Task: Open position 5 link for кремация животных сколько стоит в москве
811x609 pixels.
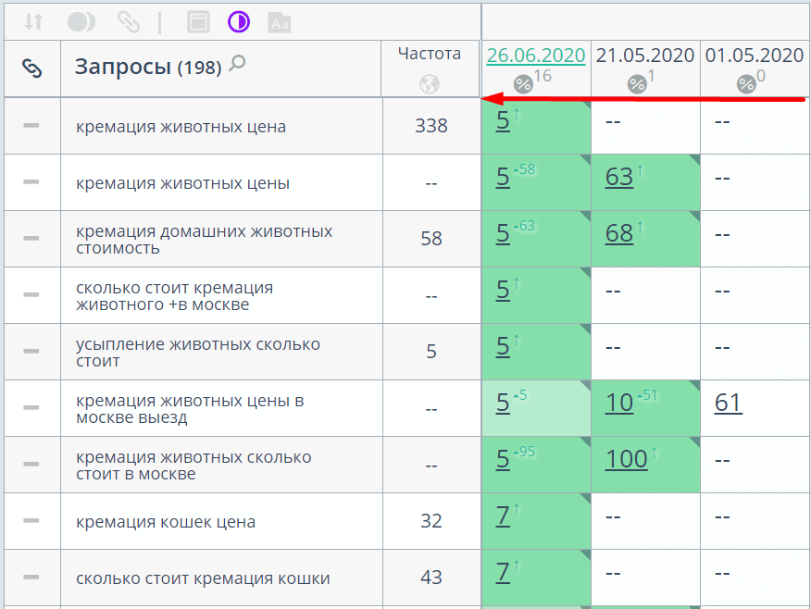Action: coord(503,459)
